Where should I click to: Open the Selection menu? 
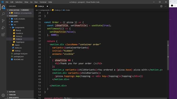19,2
